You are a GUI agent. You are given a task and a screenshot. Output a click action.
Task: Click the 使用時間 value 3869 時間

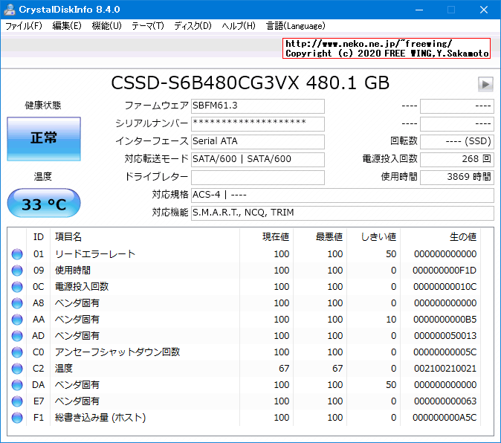point(457,177)
